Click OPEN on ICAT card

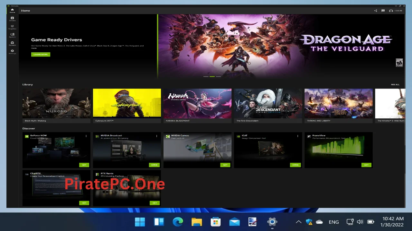coord(295,165)
